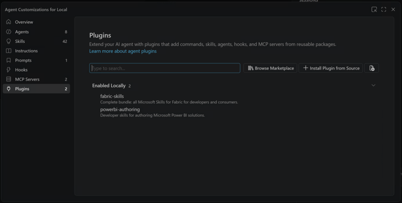Click the Skills count 42
This screenshot has width=402, height=203.
pos(65,41)
